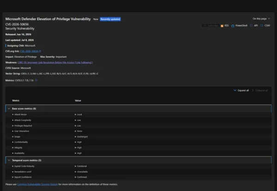The width and height of the screenshot is (277, 191).
Task: Click the High value in Confidentiality row
Action: coord(79,142)
